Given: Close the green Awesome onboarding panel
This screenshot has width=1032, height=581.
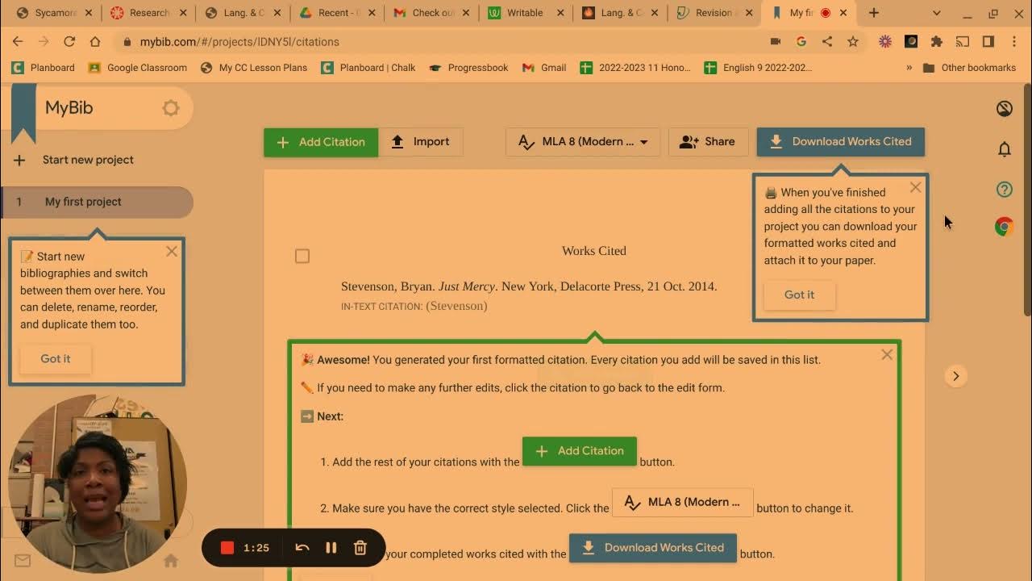Looking at the screenshot, I should pos(887,354).
